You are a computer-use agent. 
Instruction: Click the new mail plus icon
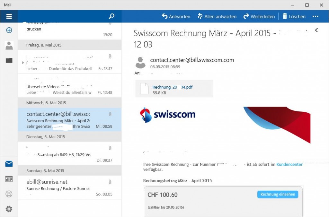click(9, 30)
